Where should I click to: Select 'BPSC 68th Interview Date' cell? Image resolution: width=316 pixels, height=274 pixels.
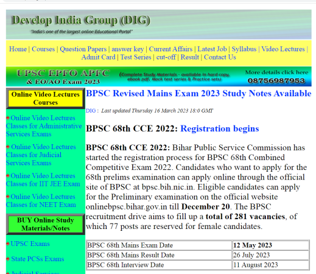159,265
